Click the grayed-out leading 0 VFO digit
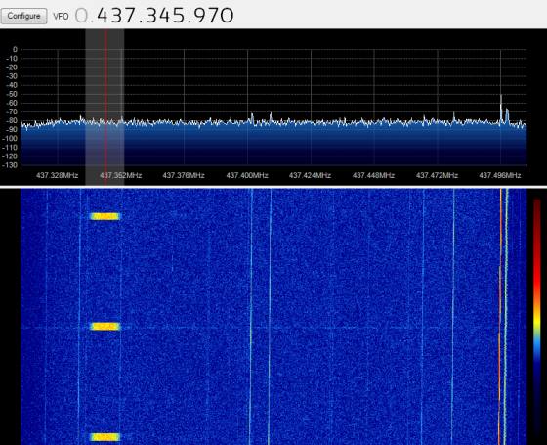This screenshot has height=445, width=547. pyautogui.click(x=82, y=16)
